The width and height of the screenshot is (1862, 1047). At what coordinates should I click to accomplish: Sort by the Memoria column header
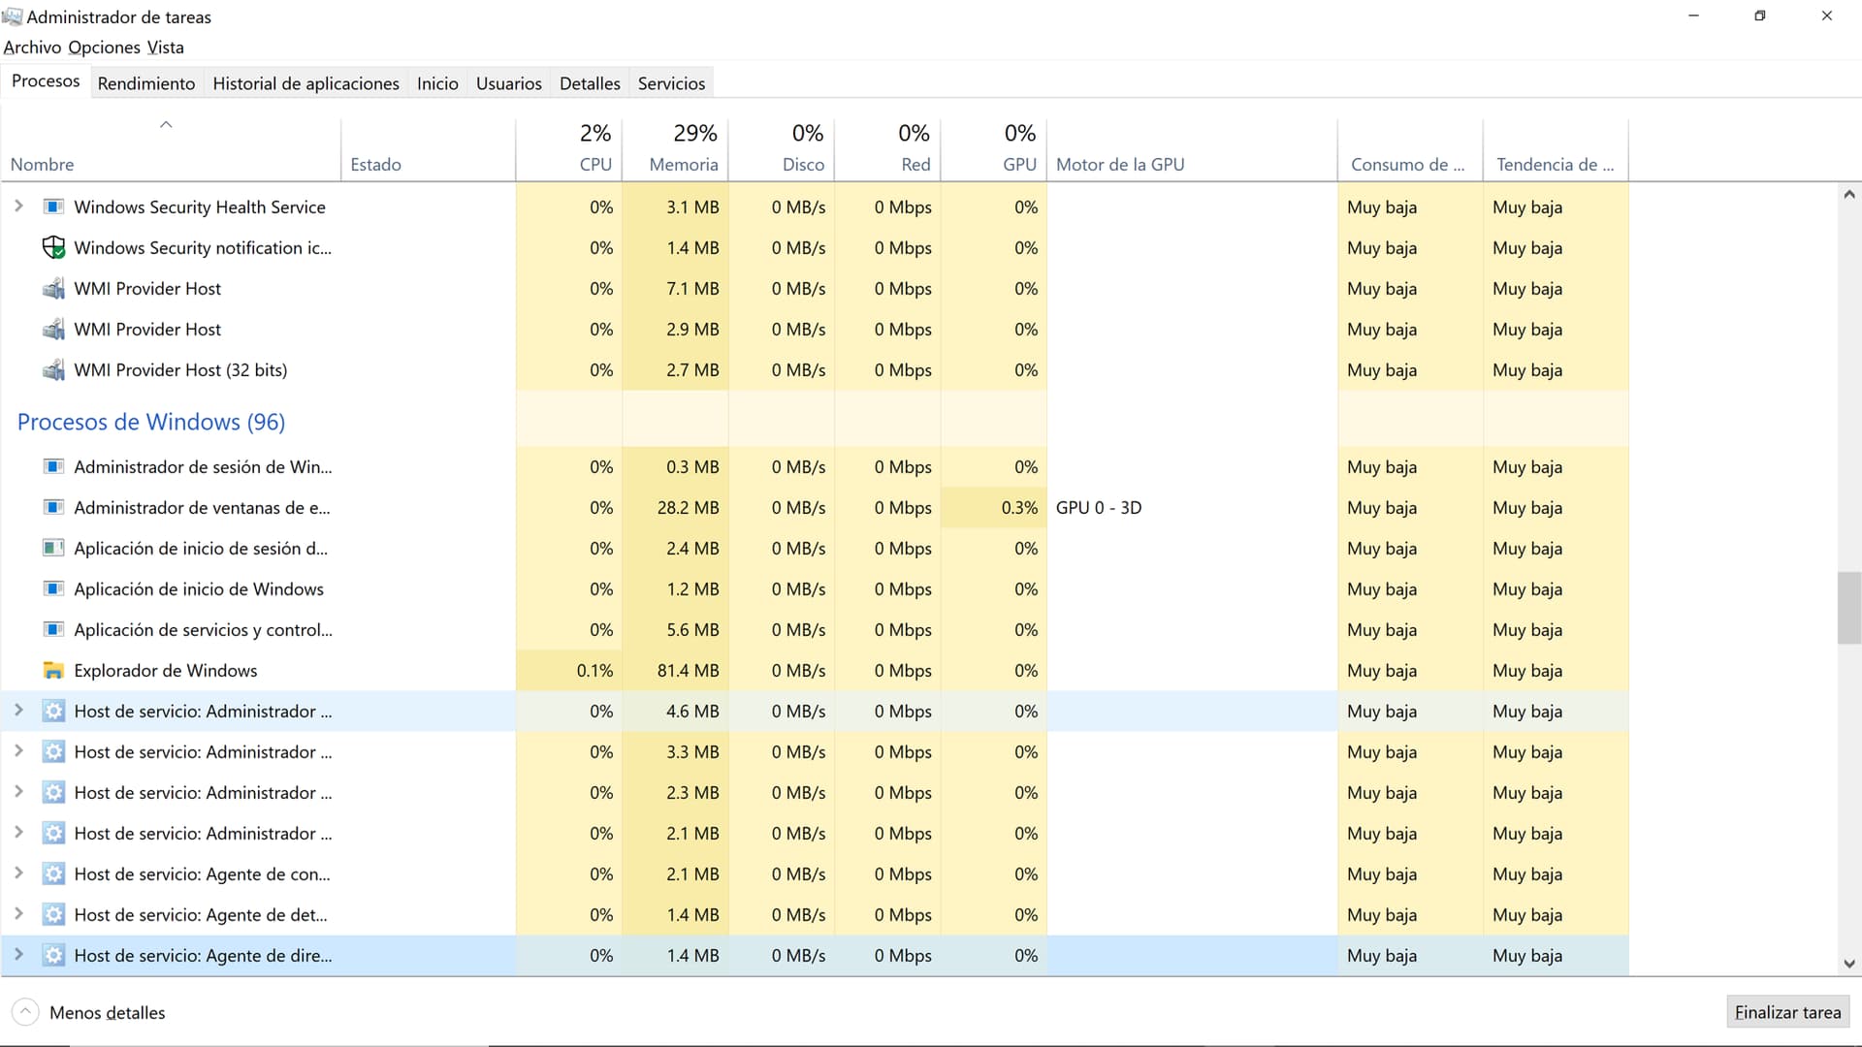(675, 150)
